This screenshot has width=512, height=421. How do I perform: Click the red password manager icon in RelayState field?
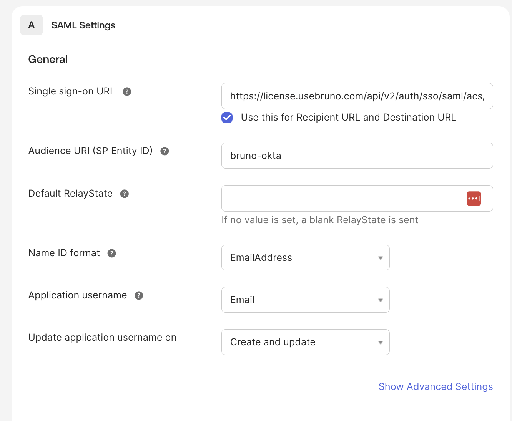474,198
